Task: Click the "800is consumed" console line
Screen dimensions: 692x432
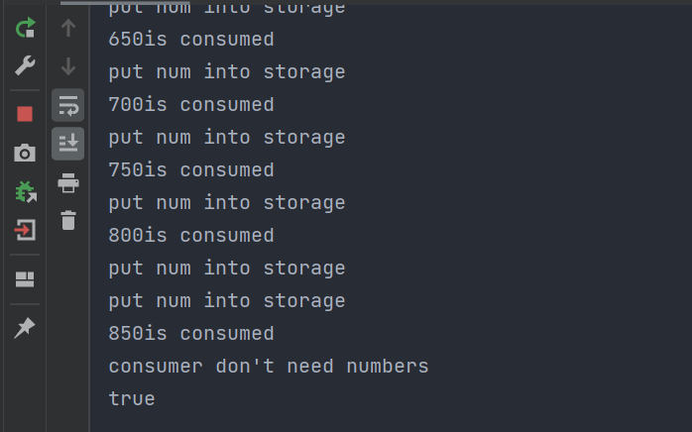Action: pos(191,236)
